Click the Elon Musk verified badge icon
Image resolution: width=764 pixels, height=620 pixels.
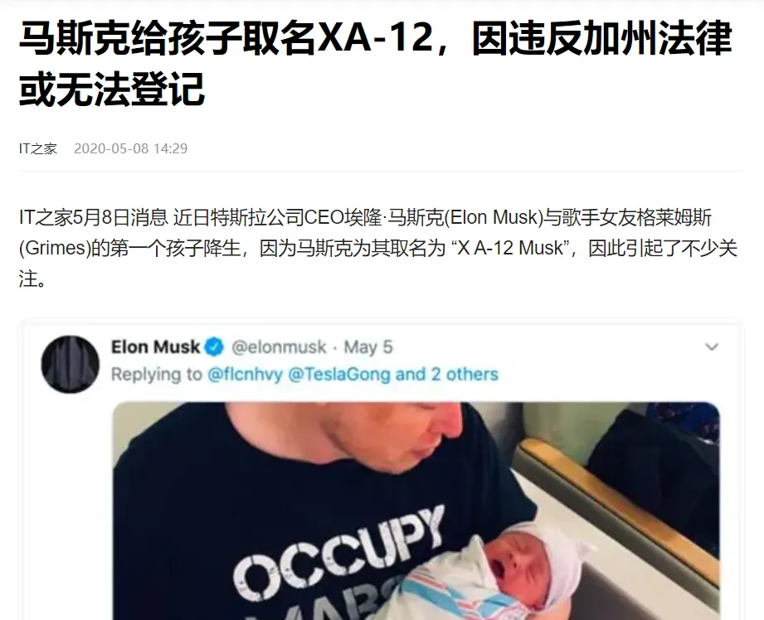click(x=214, y=346)
